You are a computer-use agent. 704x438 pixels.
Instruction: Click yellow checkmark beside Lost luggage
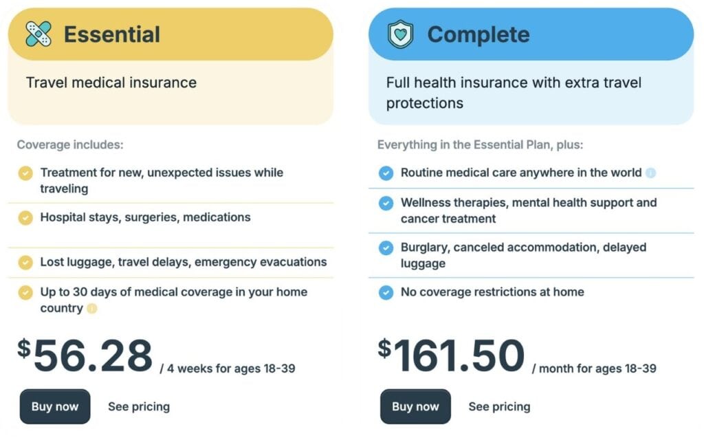(25, 262)
